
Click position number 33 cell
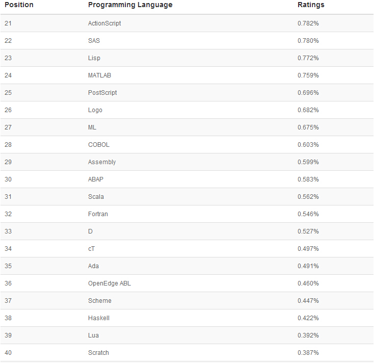pyautogui.click(x=8, y=231)
